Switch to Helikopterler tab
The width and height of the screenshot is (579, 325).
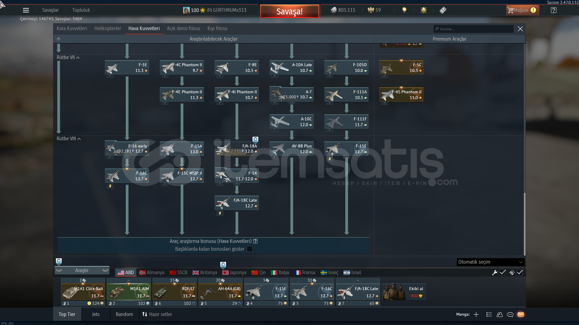pos(108,29)
